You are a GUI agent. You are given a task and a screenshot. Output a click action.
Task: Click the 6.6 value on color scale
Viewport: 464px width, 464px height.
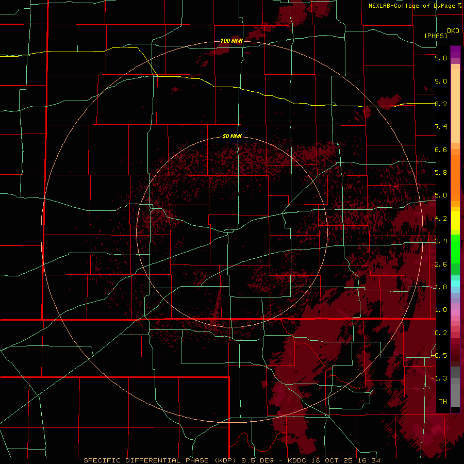point(441,150)
